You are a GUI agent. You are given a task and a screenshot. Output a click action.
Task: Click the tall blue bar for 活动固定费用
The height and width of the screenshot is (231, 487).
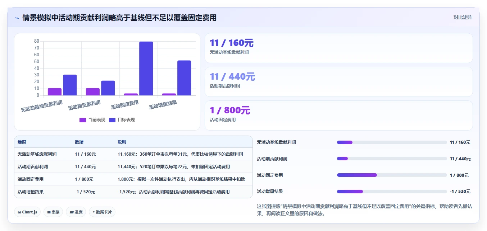(146, 69)
